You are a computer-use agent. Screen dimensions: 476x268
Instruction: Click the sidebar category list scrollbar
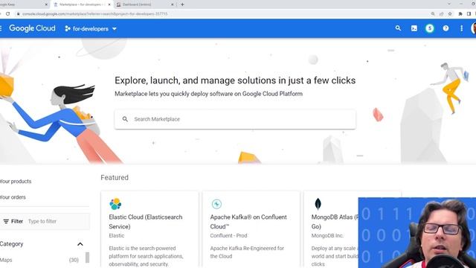pos(87,258)
